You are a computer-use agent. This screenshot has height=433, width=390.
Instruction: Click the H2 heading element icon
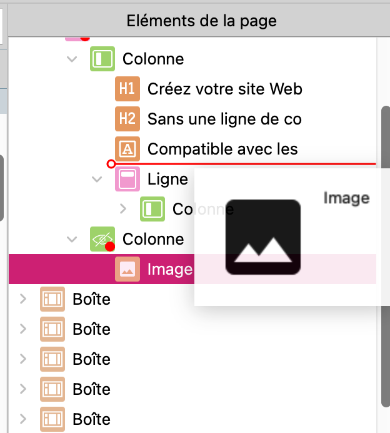click(127, 119)
